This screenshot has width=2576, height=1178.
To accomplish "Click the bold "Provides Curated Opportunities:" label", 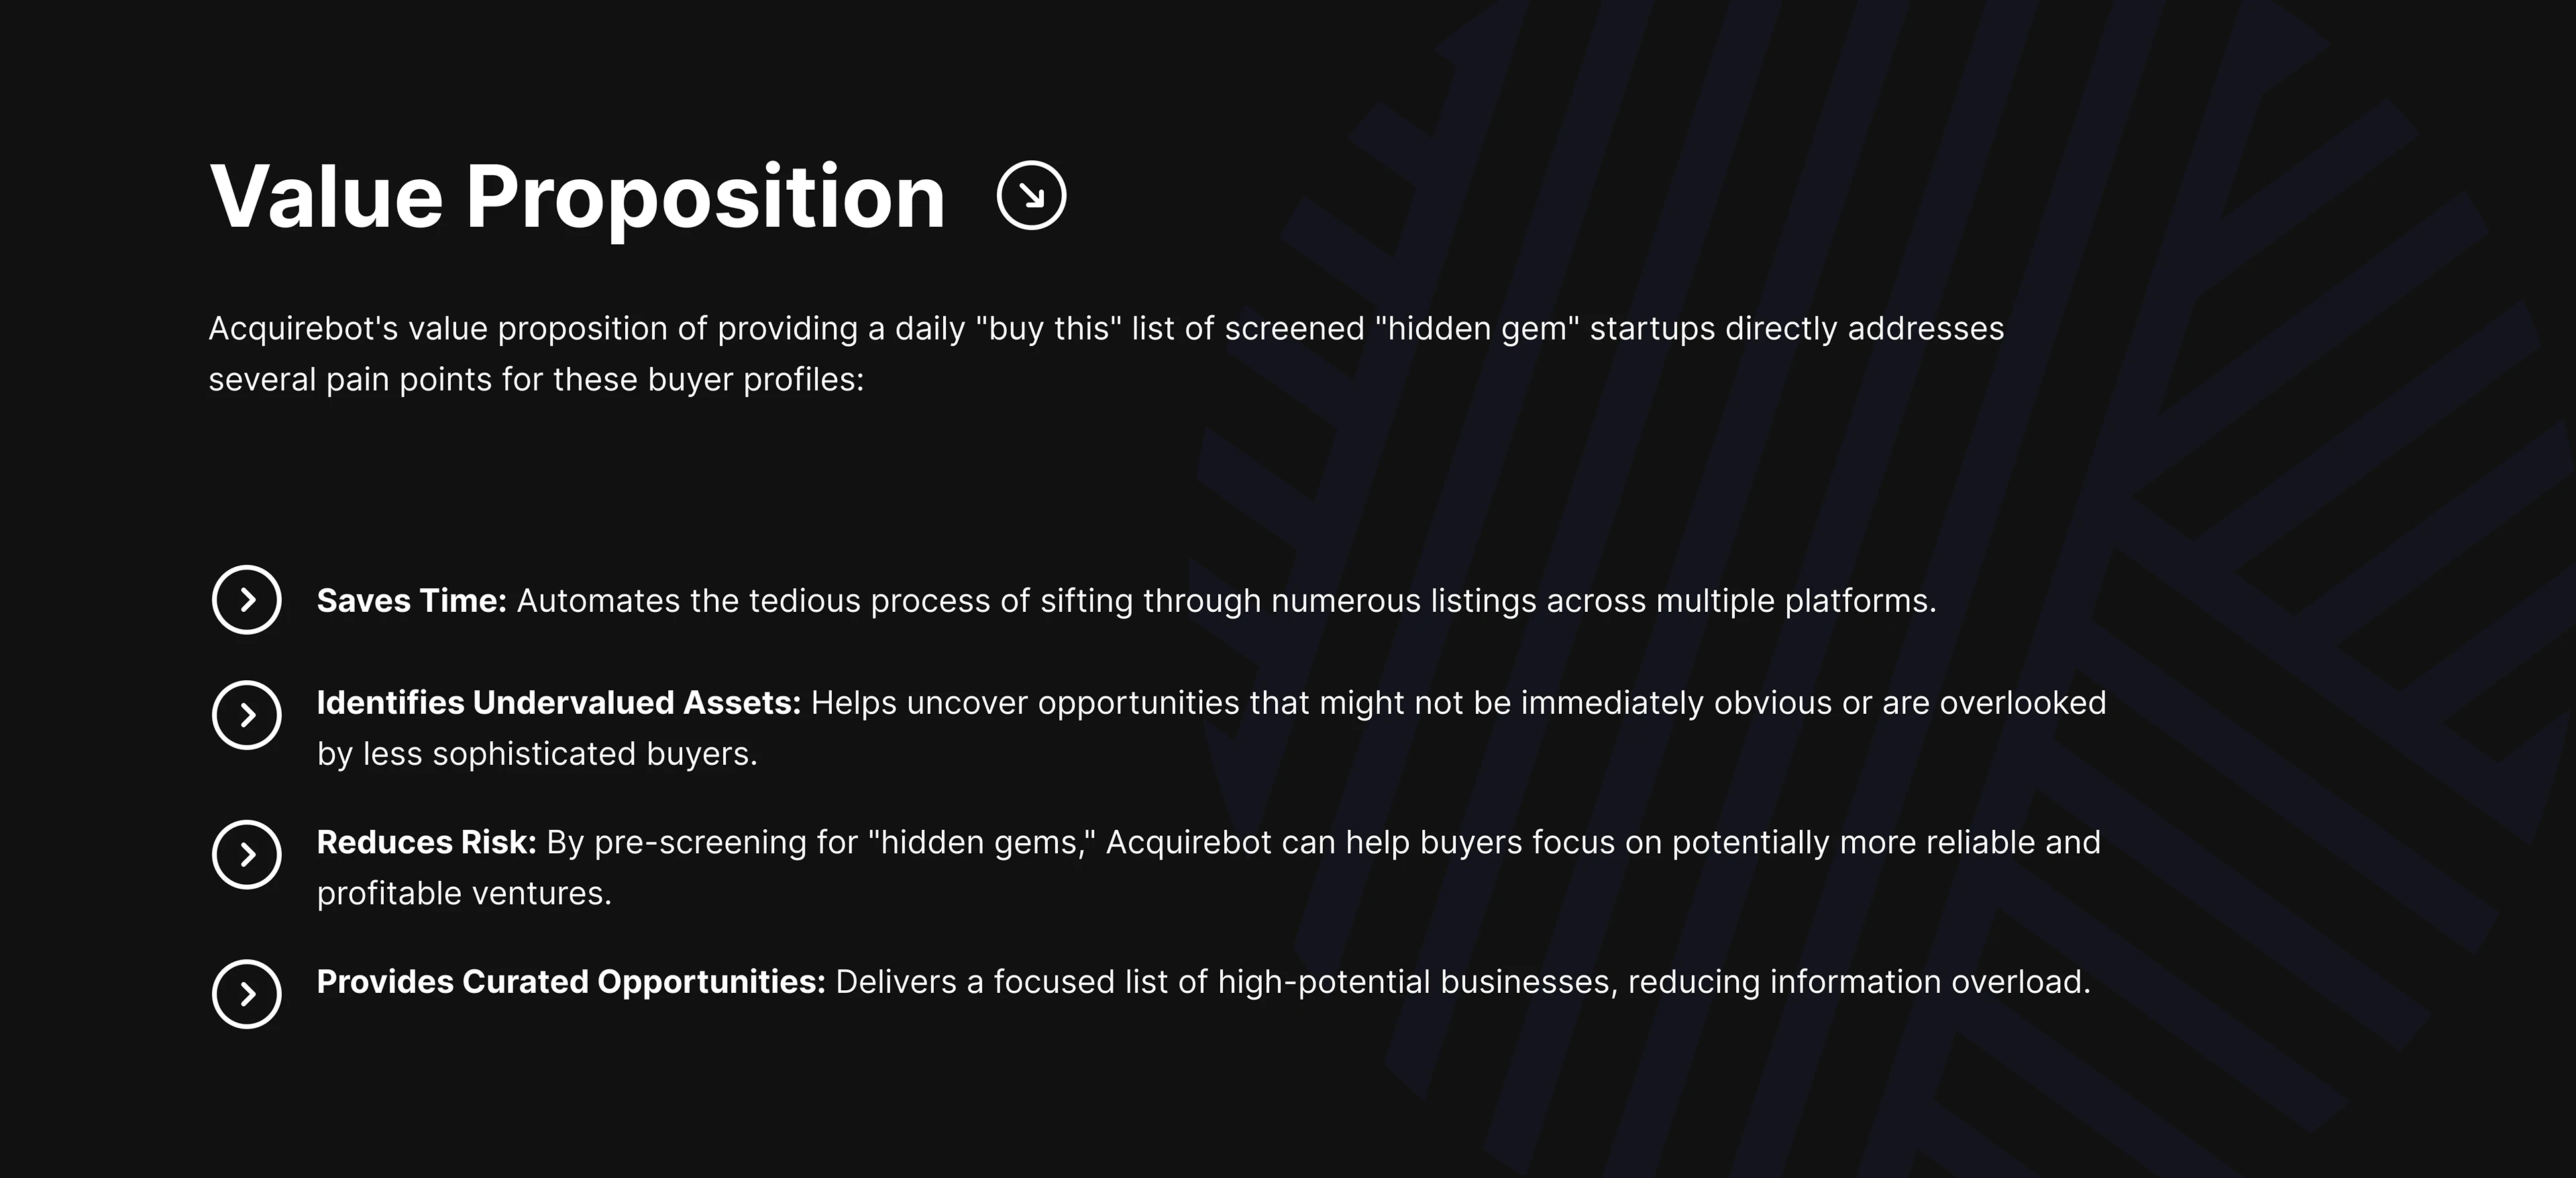I will pyautogui.click(x=571, y=982).
